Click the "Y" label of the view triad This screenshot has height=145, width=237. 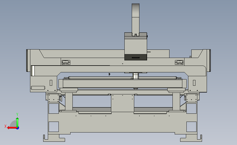click(x=17, y=115)
